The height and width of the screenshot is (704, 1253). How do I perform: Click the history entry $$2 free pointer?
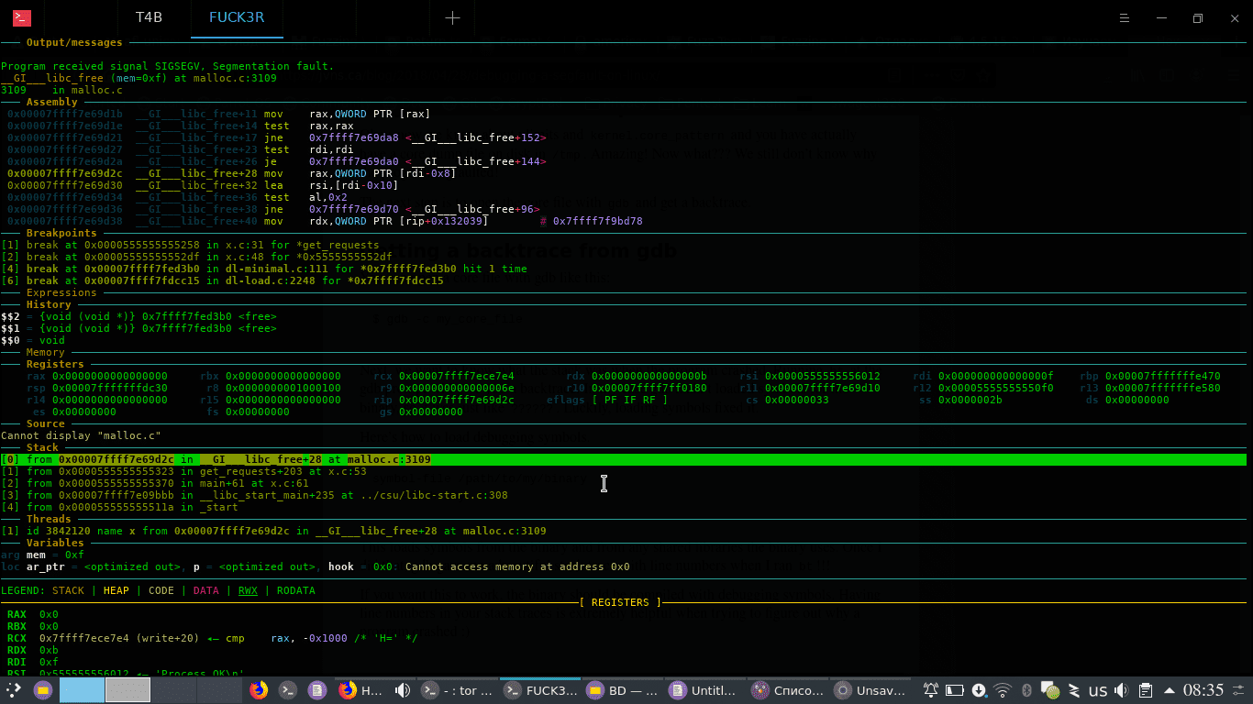pyautogui.click(x=139, y=316)
